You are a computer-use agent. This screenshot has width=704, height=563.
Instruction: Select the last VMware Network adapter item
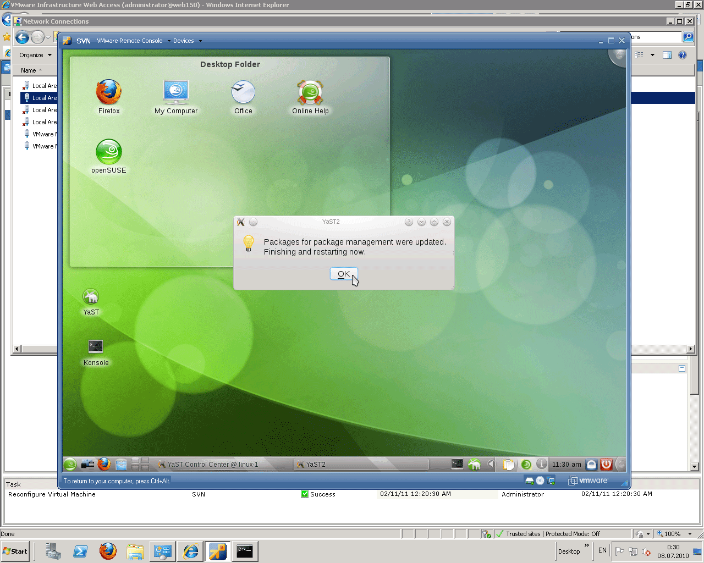coord(40,146)
